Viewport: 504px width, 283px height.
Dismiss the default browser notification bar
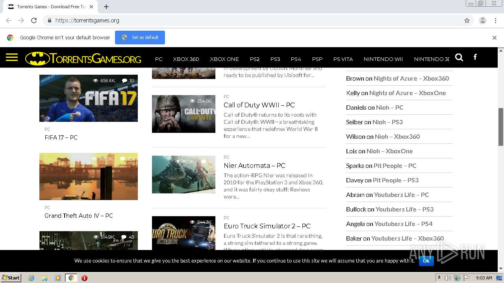[x=495, y=38]
